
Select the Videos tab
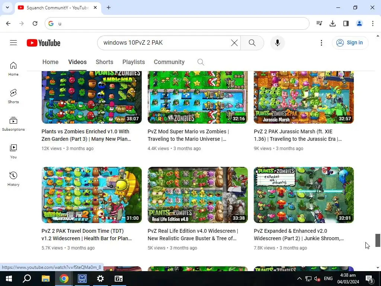[77, 62]
